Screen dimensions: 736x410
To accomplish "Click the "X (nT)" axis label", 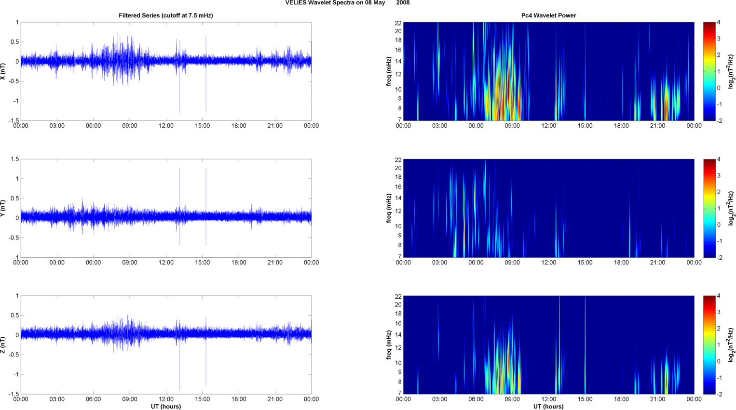I will (x=3, y=71).
